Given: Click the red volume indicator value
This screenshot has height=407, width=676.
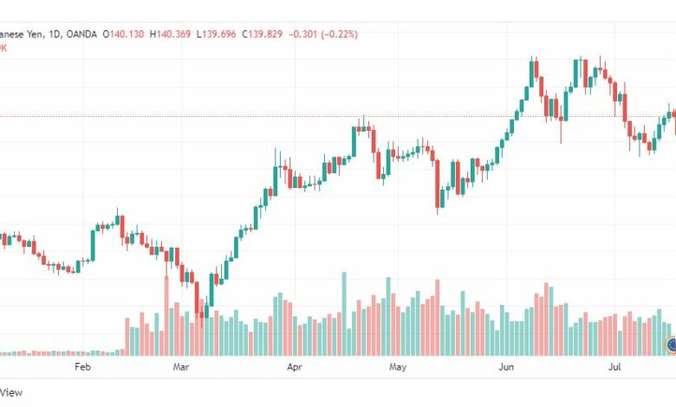Looking at the screenshot, I should tap(3, 48).
